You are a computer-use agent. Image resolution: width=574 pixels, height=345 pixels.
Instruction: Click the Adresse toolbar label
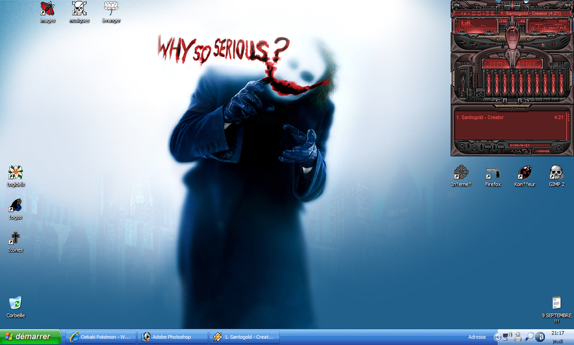click(x=477, y=337)
